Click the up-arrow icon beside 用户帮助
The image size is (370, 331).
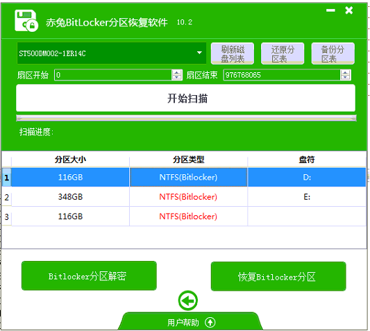point(210,322)
